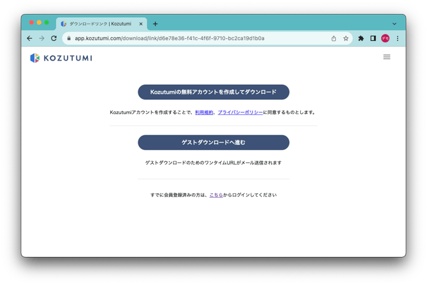Select the ダウンロードリンク | Kozutumi tab
The height and width of the screenshot is (285, 427).
click(x=101, y=24)
